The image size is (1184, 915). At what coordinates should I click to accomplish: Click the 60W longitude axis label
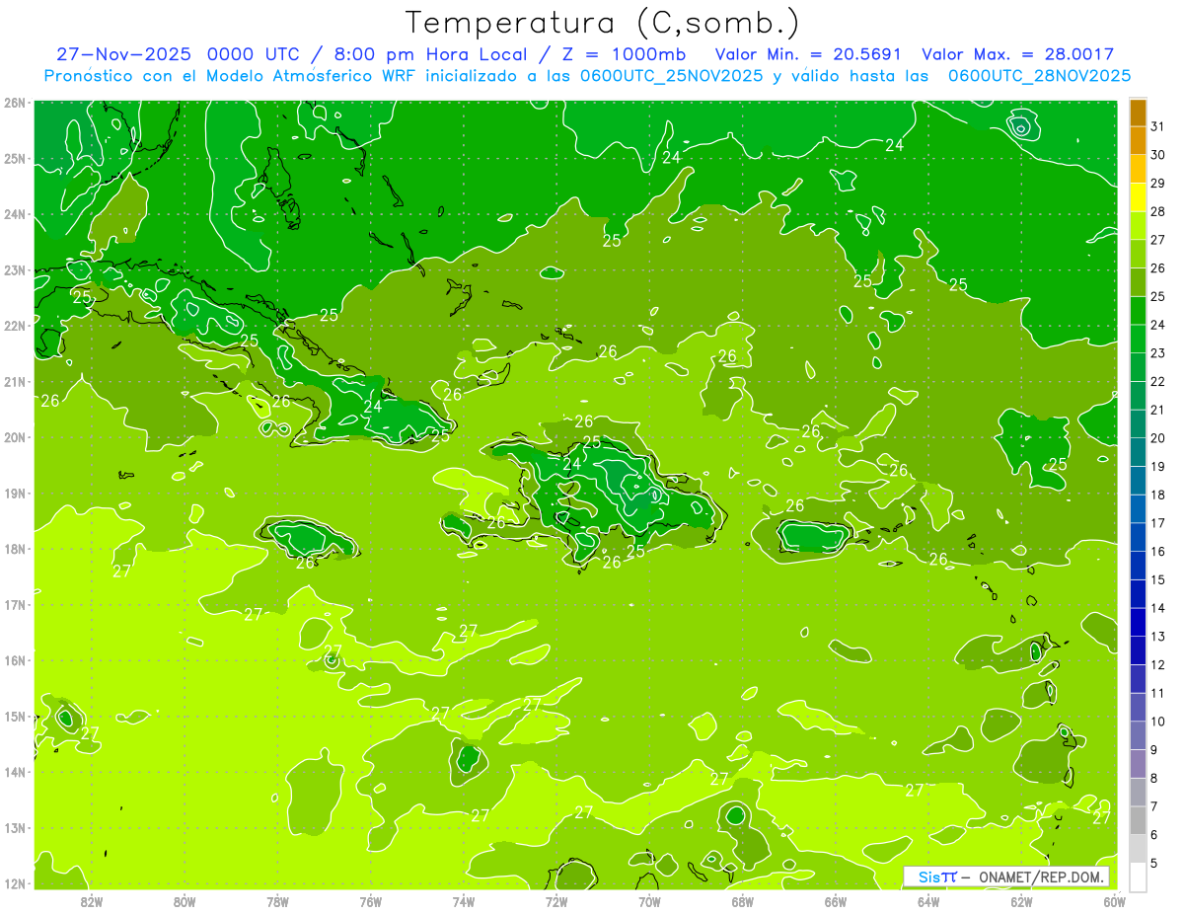(x=1114, y=901)
